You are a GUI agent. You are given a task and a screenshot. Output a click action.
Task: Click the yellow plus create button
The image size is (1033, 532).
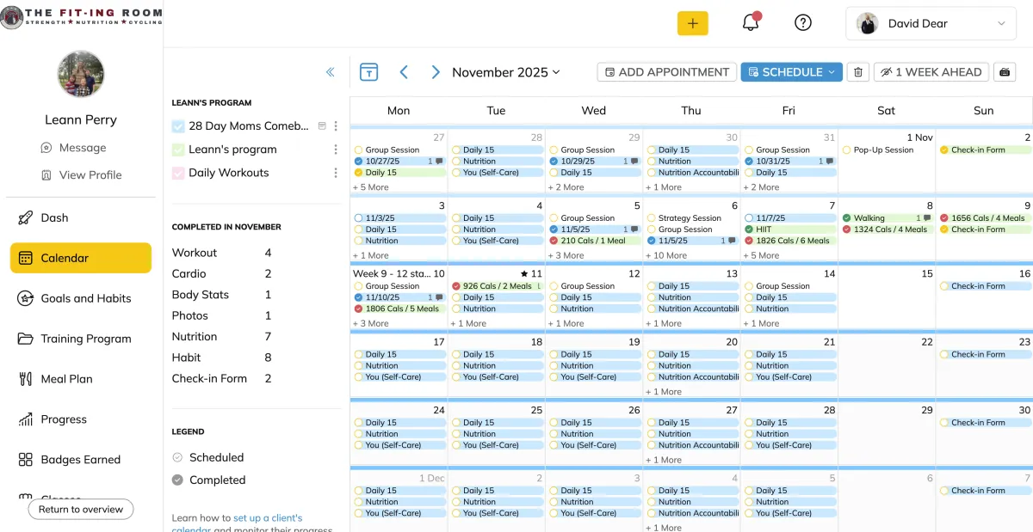(692, 23)
